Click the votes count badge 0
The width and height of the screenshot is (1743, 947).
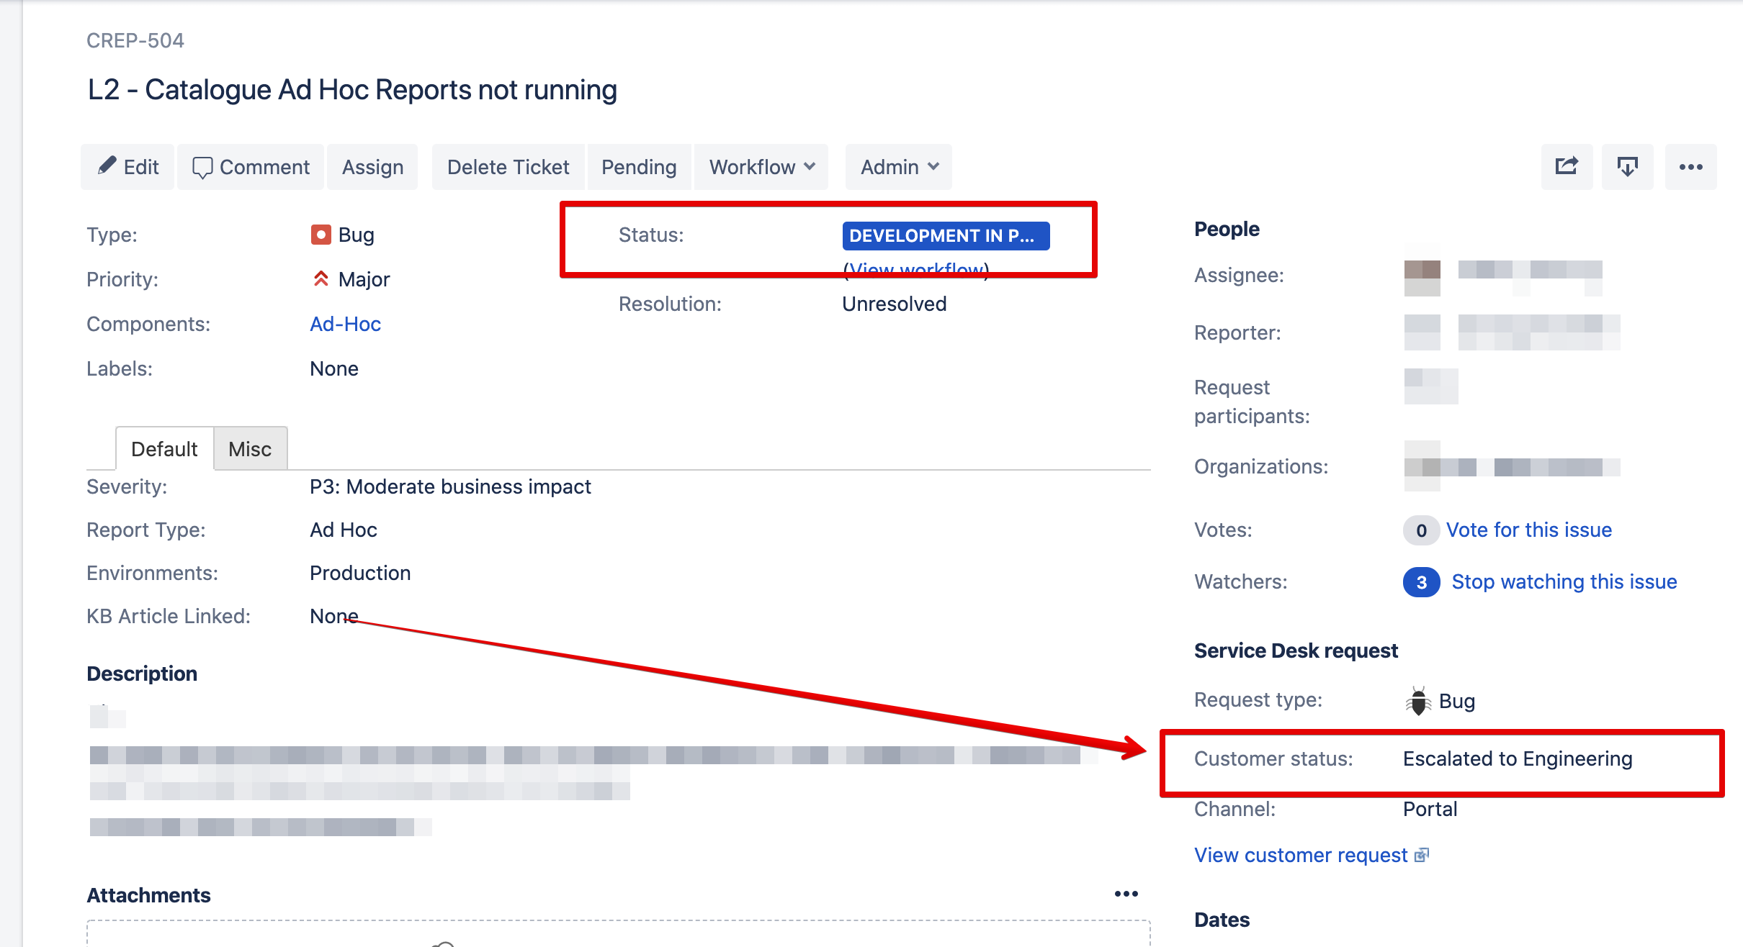[x=1421, y=530]
